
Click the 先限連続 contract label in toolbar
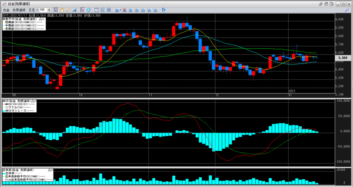pyautogui.click(x=19, y=10)
